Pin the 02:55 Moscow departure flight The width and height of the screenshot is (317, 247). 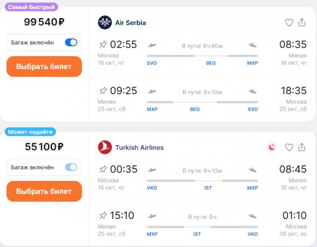coord(103,44)
